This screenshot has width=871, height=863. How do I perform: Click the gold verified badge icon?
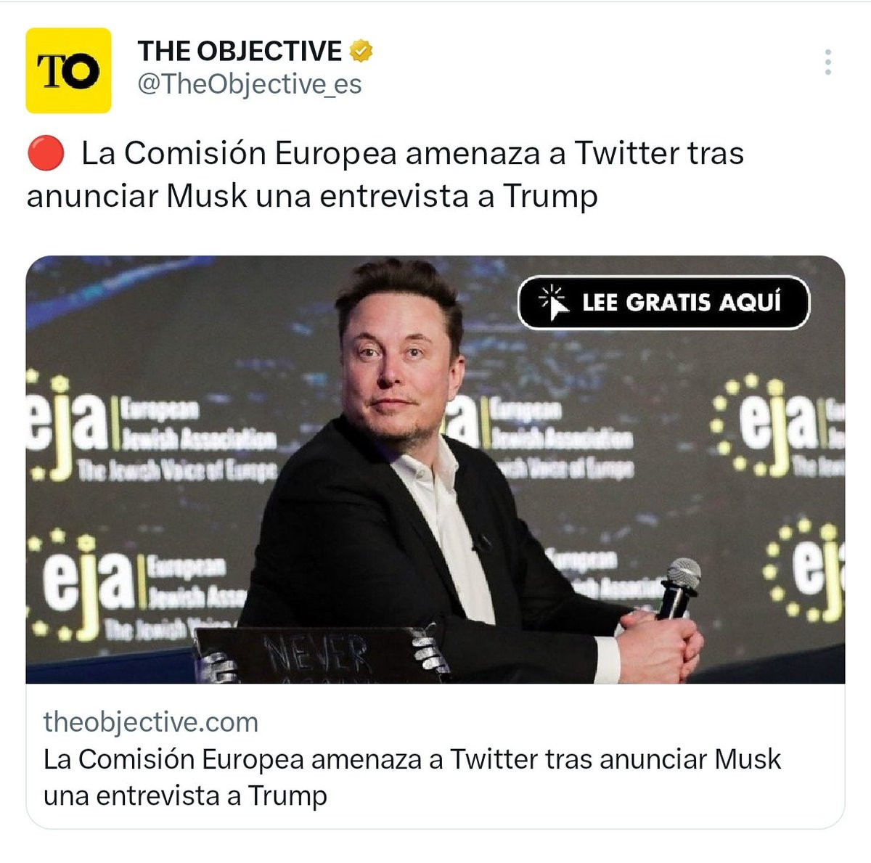click(x=361, y=51)
